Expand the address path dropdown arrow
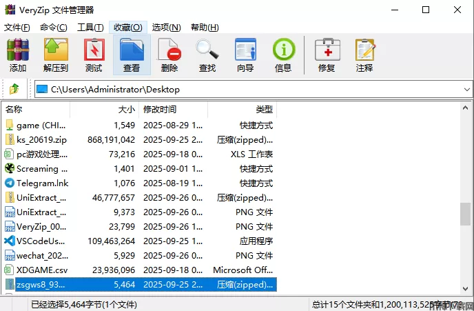 click(465, 89)
